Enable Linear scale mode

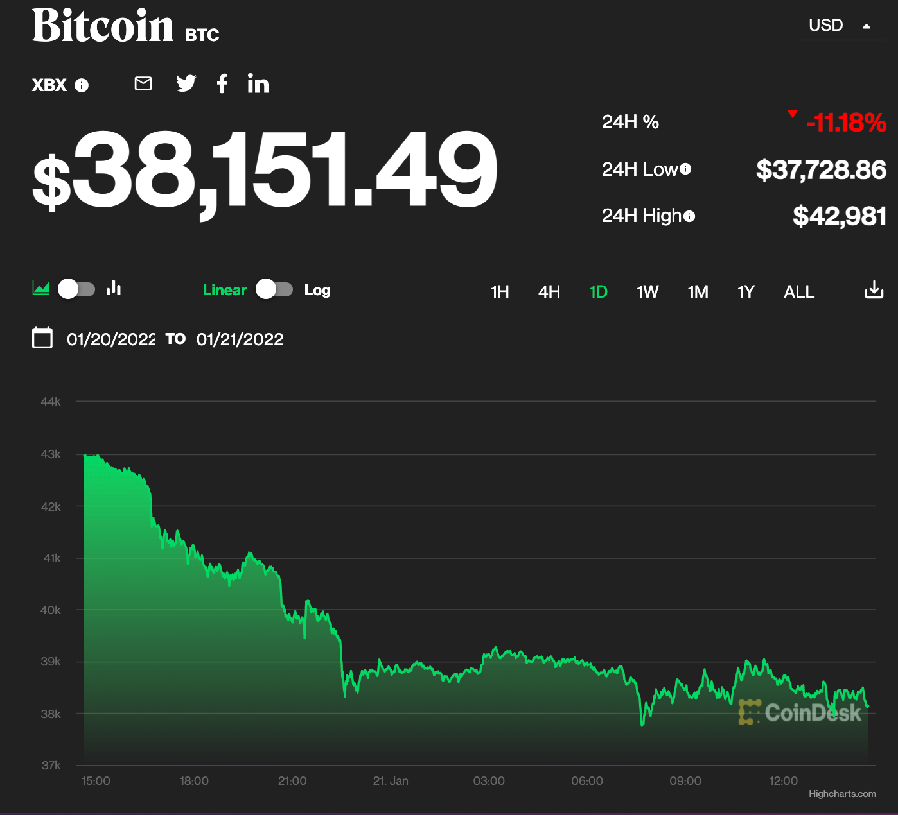coord(224,290)
